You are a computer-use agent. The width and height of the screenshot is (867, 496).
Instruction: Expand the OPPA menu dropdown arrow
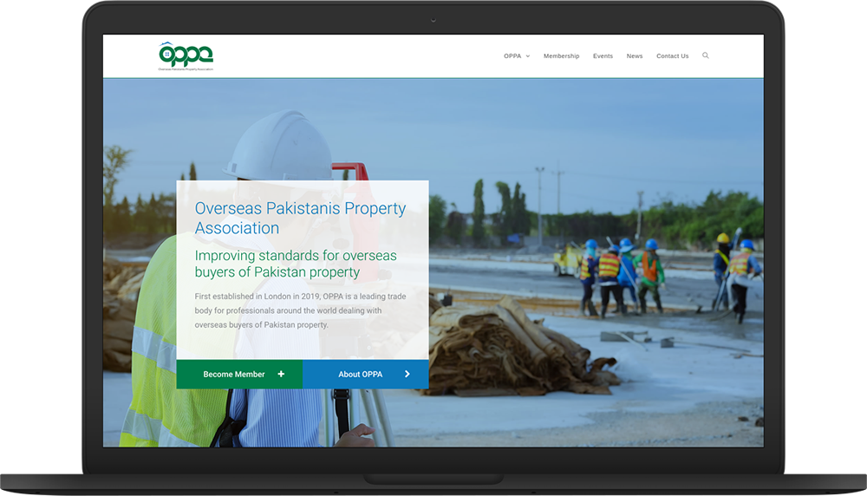[527, 56]
